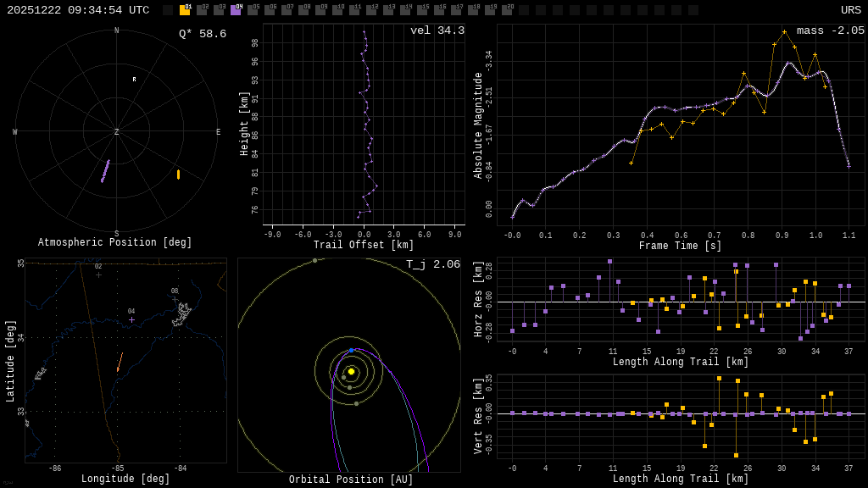Click the UTC timestamp in the header
This screenshot has height=488, width=868.
(x=78, y=10)
